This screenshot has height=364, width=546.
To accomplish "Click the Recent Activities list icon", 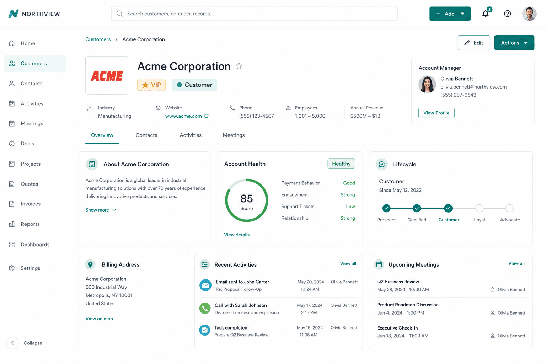I will click(205, 264).
